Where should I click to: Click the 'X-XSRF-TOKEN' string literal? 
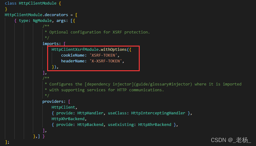pyautogui.click(x=106, y=61)
